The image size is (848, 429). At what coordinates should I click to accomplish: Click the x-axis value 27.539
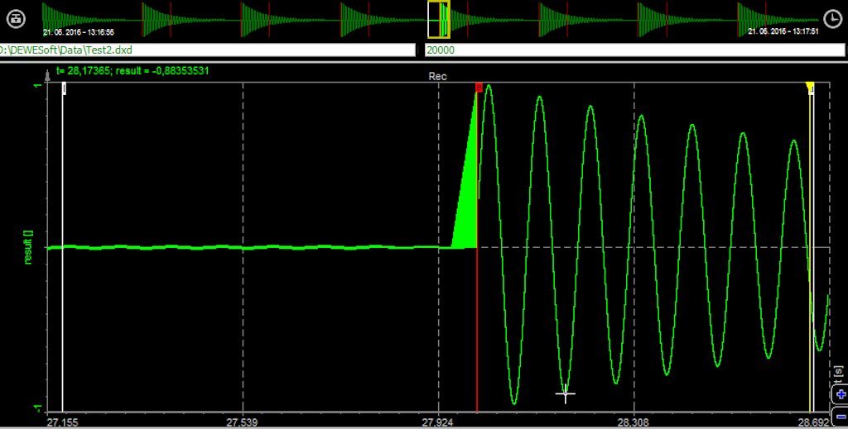click(243, 422)
